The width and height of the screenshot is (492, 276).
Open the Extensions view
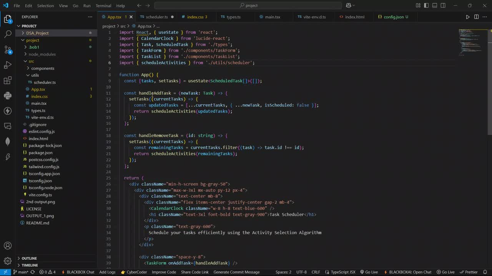pyautogui.click(x=8, y=80)
